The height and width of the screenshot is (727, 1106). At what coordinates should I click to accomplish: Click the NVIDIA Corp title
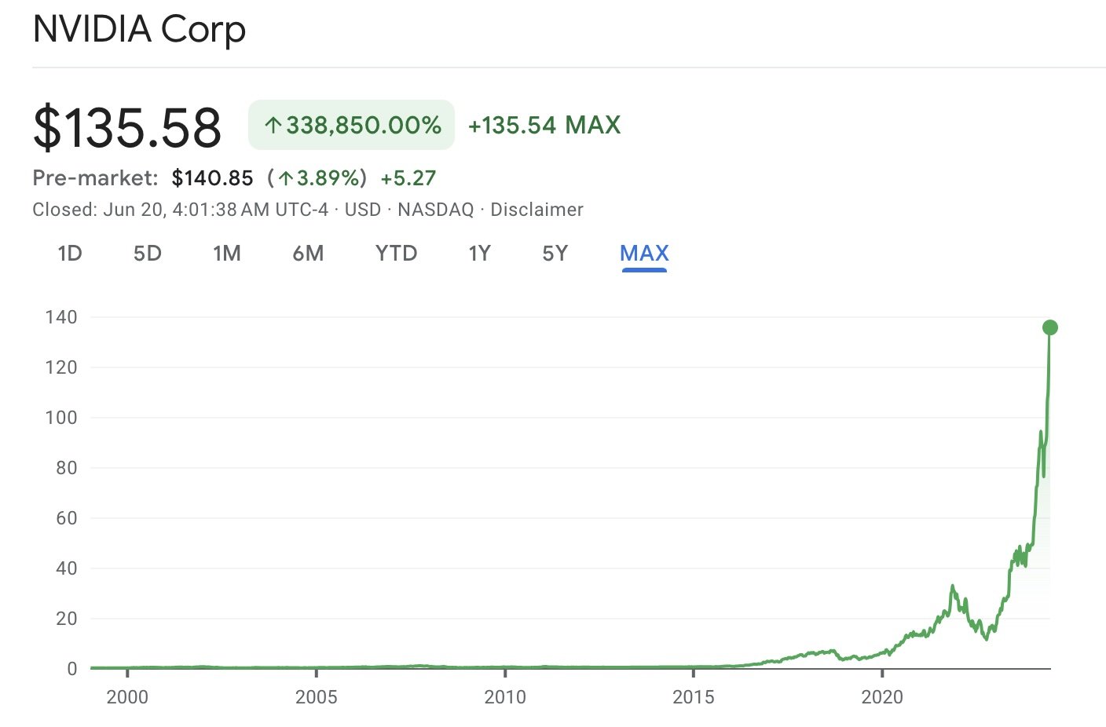point(139,30)
